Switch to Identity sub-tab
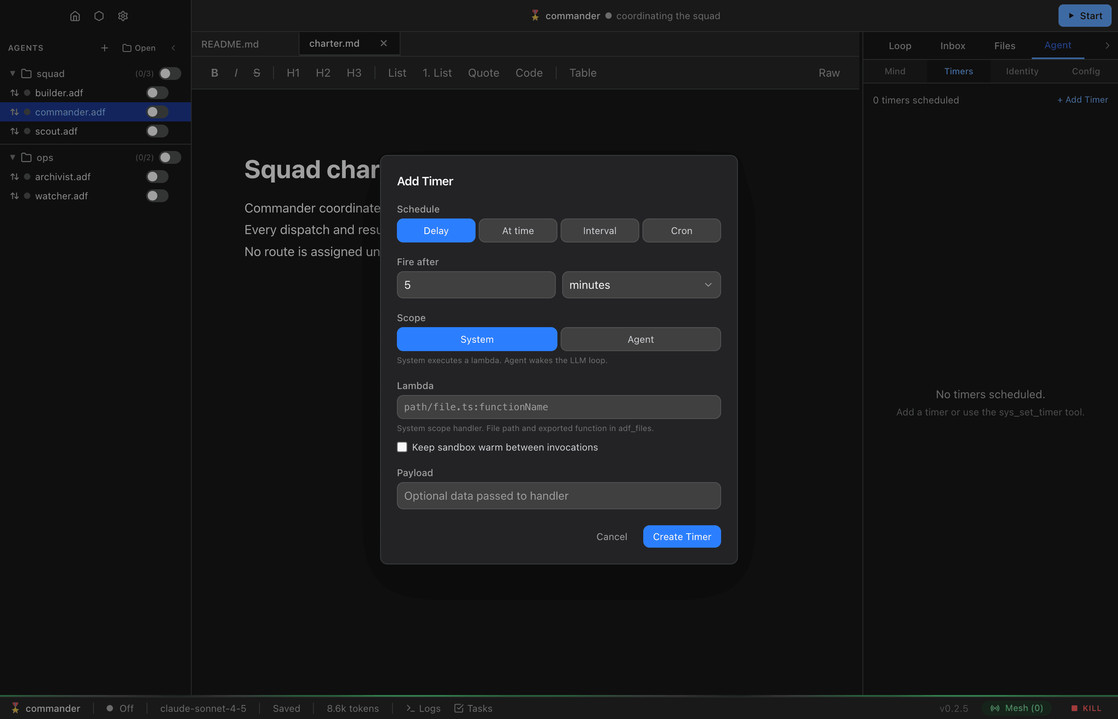Image resolution: width=1118 pixels, height=719 pixels. coord(1022,72)
